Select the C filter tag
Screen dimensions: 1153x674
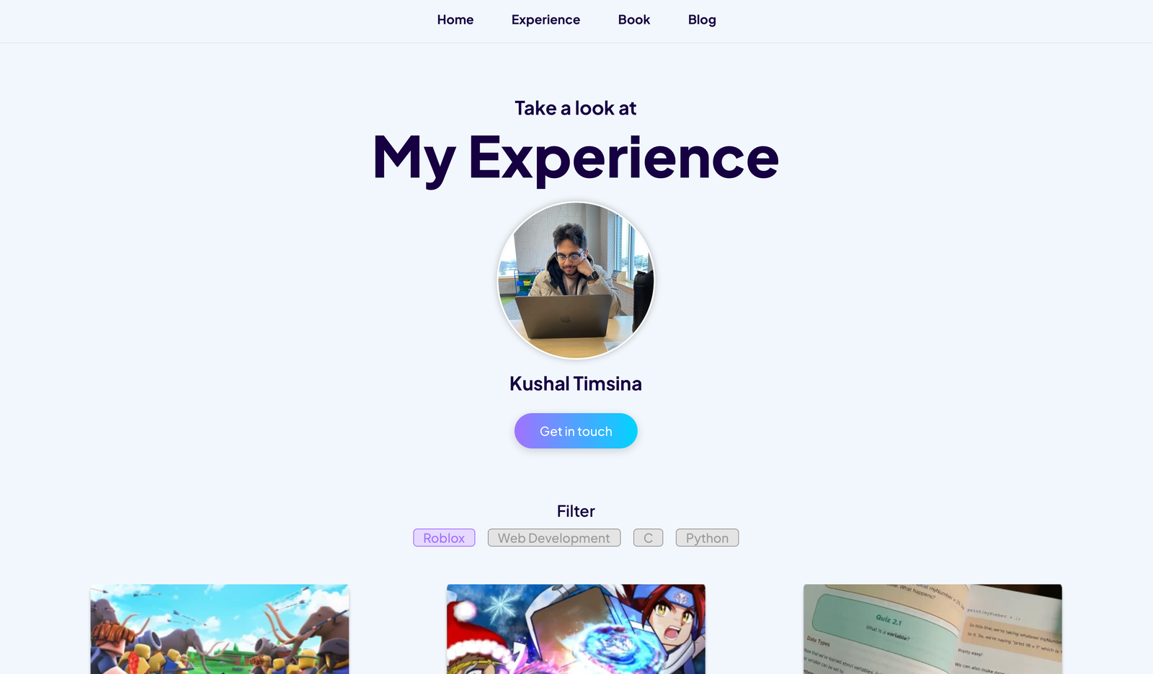point(648,538)
